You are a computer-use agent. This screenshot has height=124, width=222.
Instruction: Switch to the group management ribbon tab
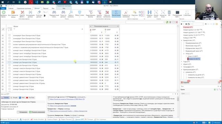[x=24, y=8]
